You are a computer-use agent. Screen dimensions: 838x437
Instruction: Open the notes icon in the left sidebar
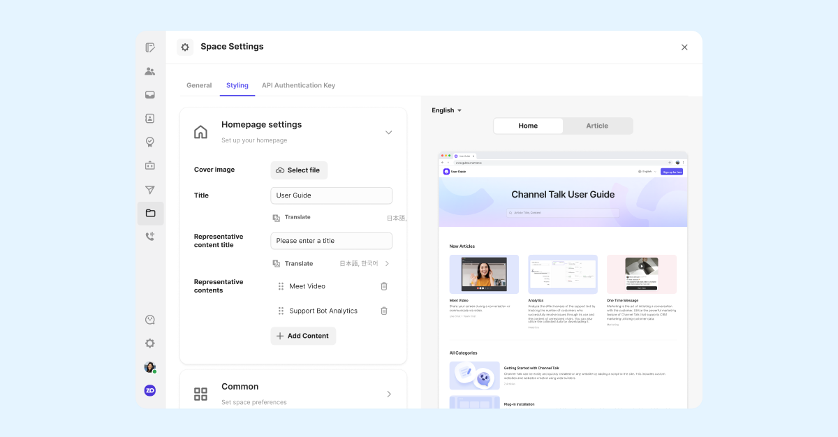(x=150, y=47)
